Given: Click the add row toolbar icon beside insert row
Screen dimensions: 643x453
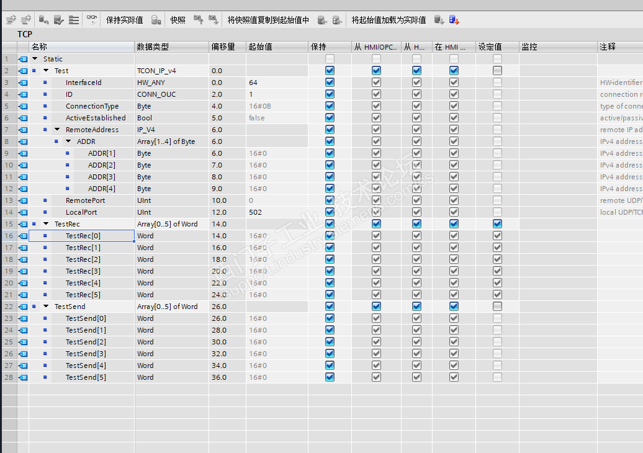Looking at the screenshot, I should tap(26, 19).
